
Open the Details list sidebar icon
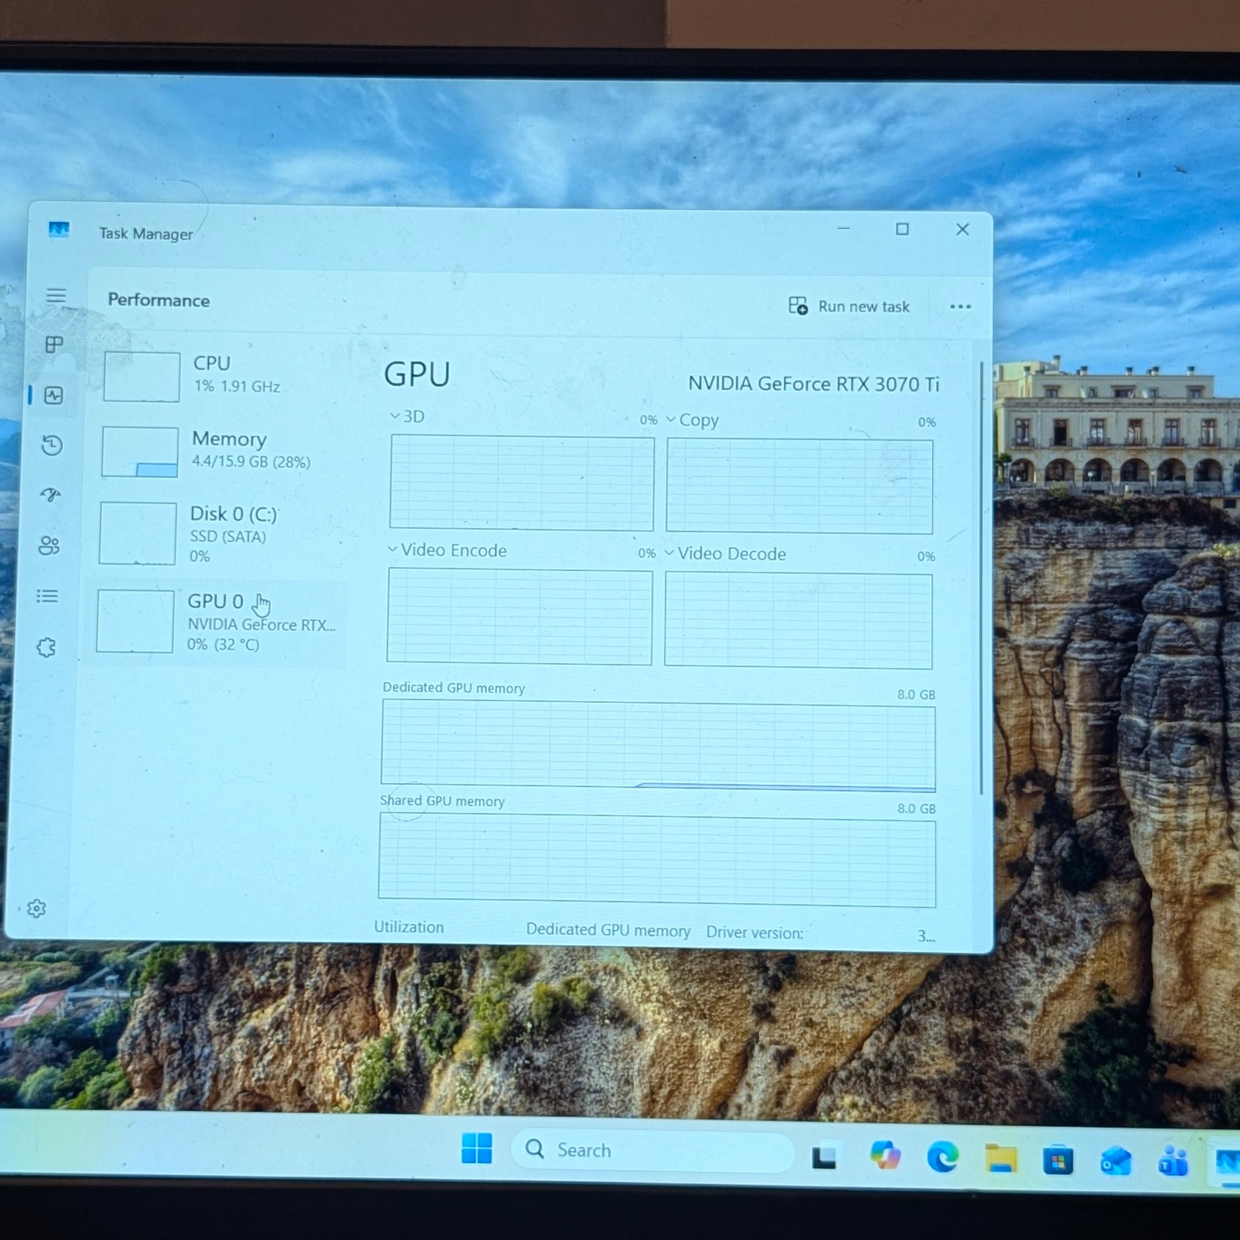pyautogui.click(x=48, y=596)
